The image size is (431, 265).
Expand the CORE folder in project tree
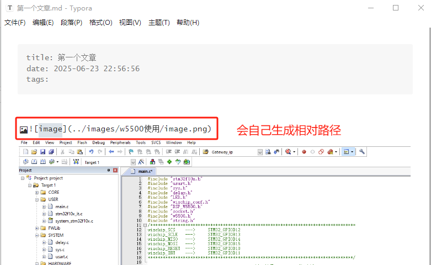(x=36, y=192)
